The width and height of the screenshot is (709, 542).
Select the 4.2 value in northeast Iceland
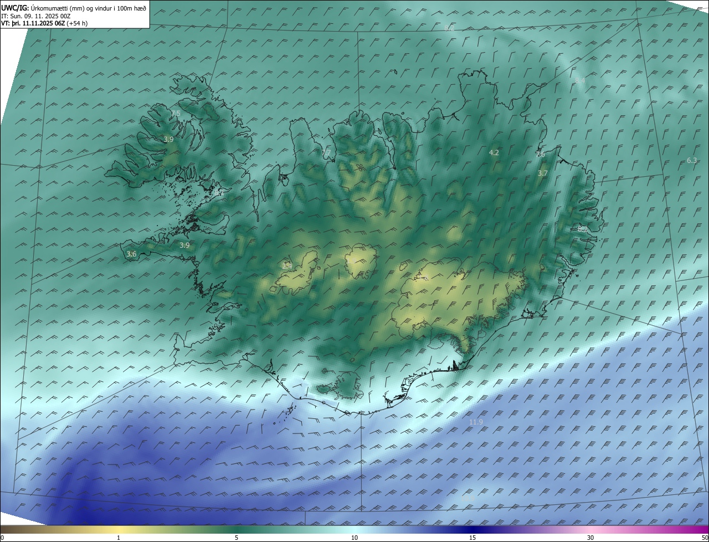[494, 152]
